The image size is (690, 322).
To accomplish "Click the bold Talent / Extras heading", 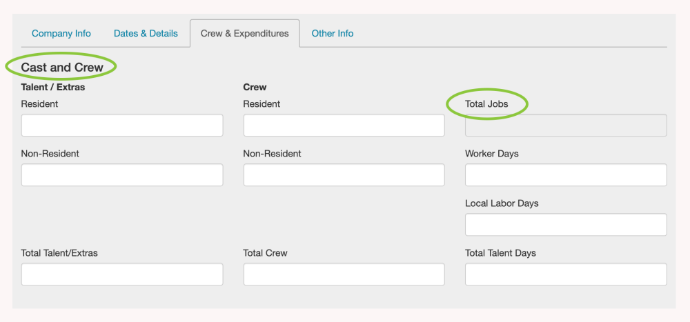I will [53, 88].
